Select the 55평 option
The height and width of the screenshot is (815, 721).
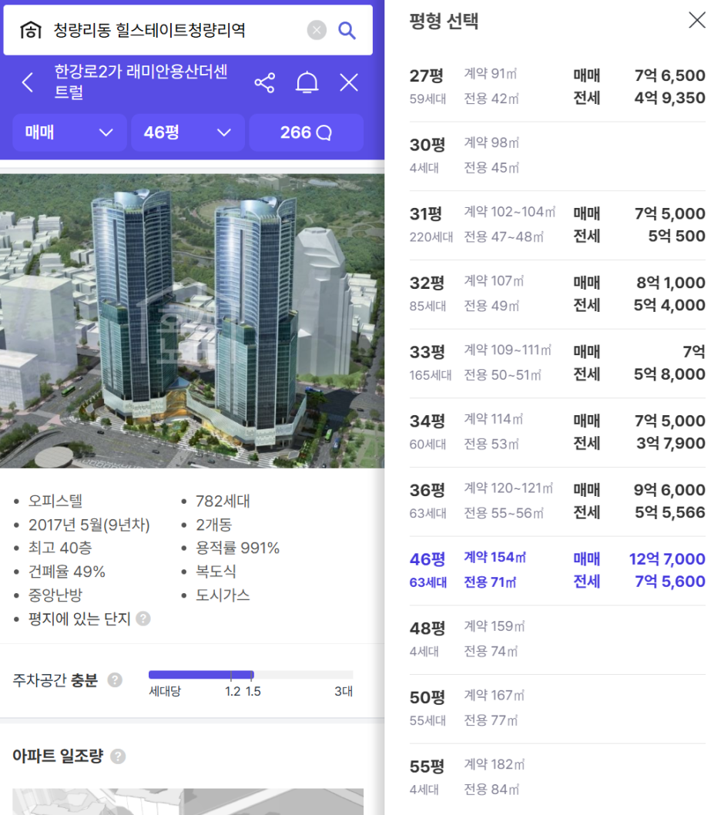pyautogui.click(x=557, y=778)
